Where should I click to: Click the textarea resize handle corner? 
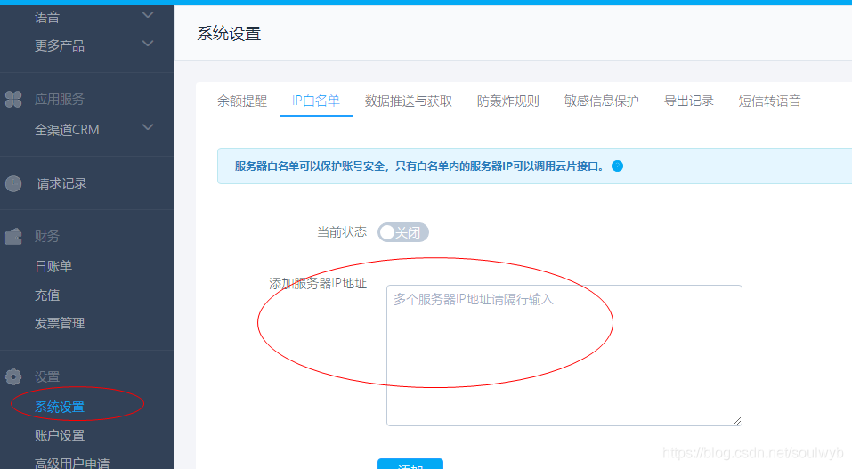point(737,421)
